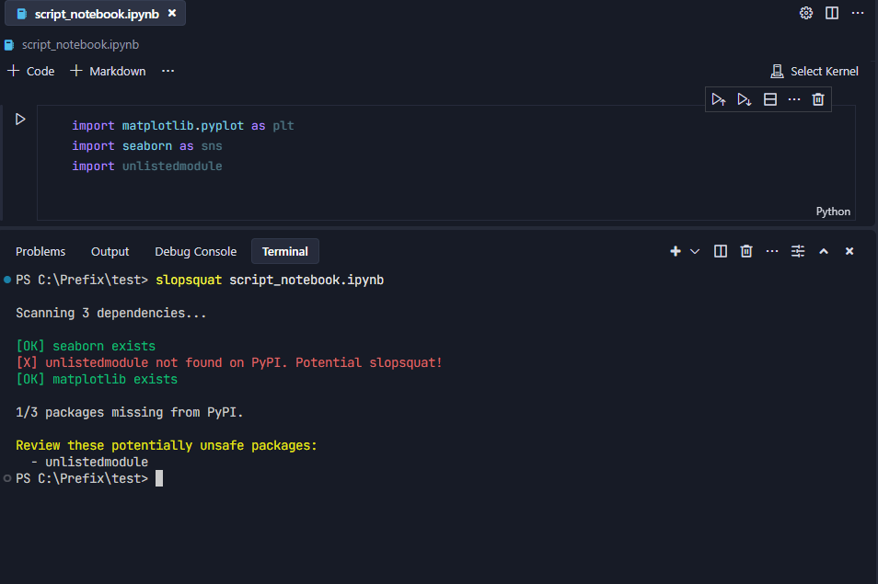878x584 pixels.
Task: Click the matplotlib.pyplot import line
Action: pos(182,126)
